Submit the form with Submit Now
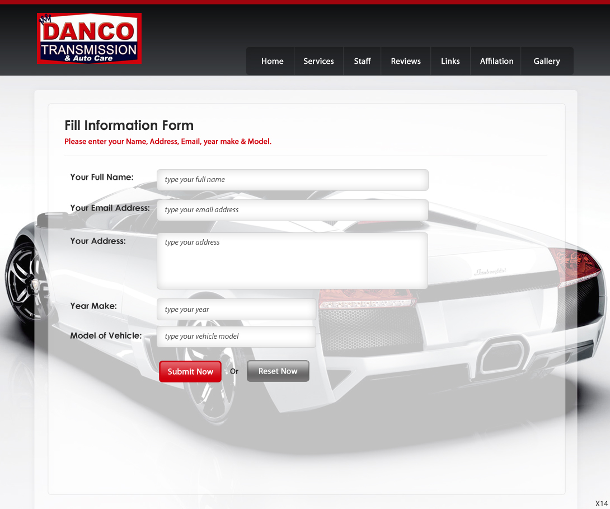610x509 pixels. pos(190,371)
